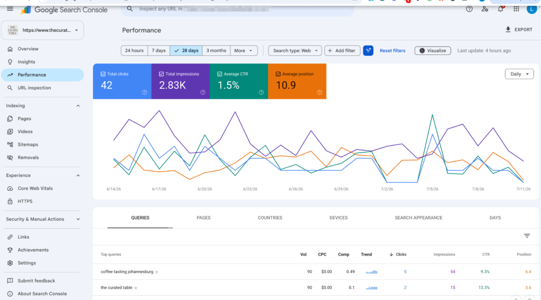This screenshot has height=300, width=541.
Task: Open About Search Console
Action: pyautogui.click(x=42, y=294)
